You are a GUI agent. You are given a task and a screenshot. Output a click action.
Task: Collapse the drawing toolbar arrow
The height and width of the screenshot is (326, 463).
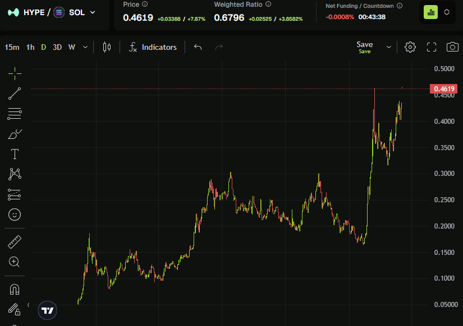tap(29, 305)
